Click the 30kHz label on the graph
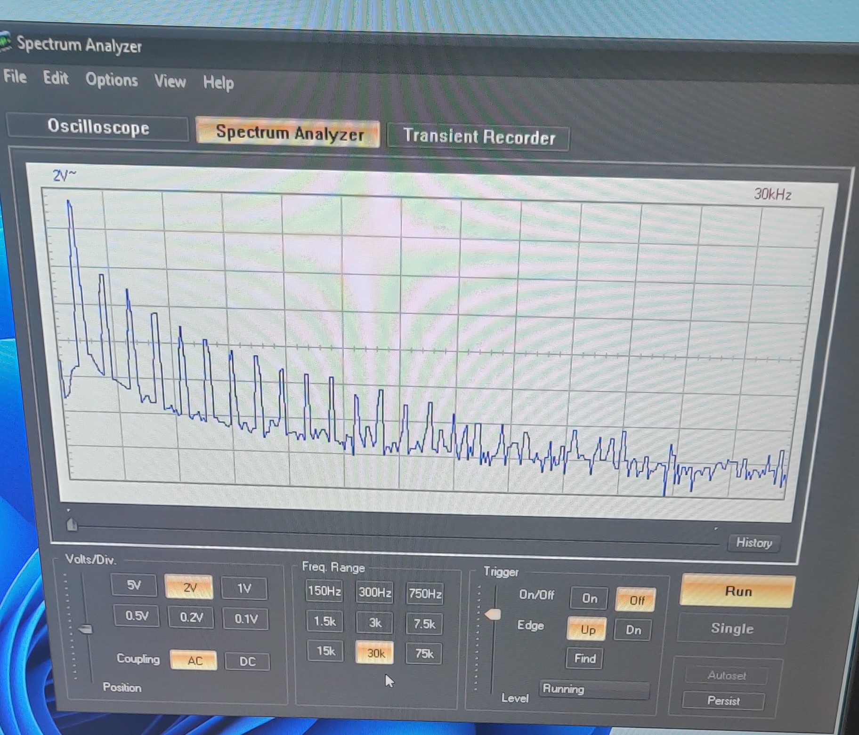The width and height of the screenshot is (859, 735). coord(772,194)
